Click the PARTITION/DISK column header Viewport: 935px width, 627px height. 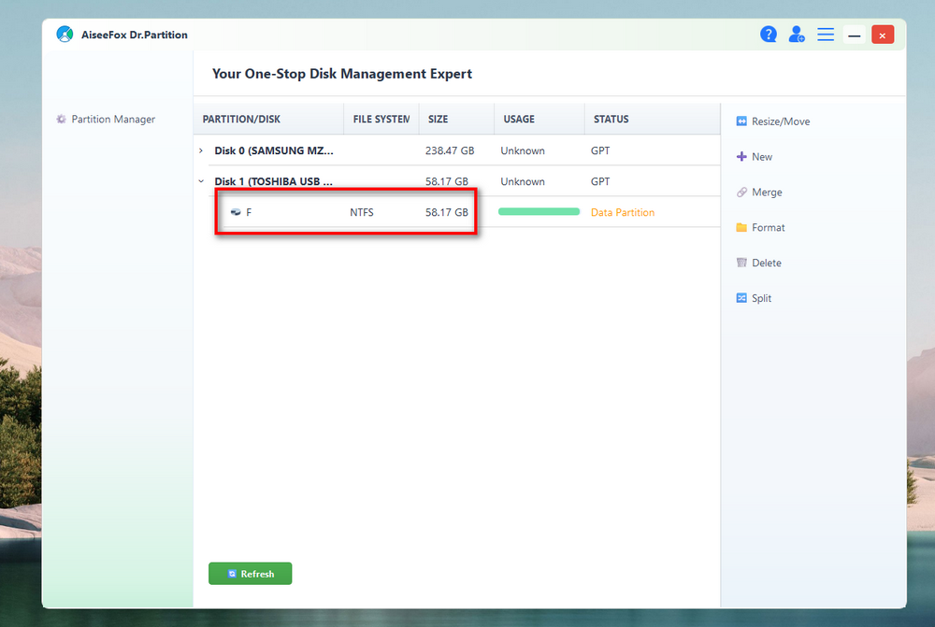pos(241,120)
